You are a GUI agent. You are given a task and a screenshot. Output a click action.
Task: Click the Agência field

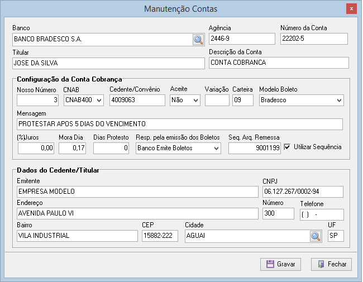click(x=242, y=39)
